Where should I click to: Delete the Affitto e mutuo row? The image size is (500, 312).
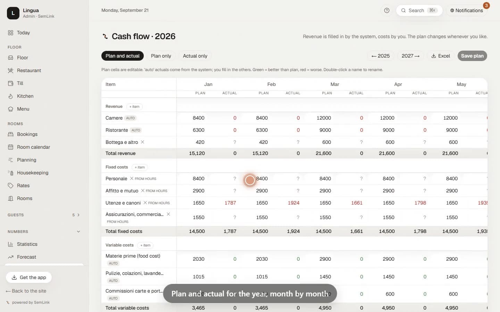(x=143, y=191)
